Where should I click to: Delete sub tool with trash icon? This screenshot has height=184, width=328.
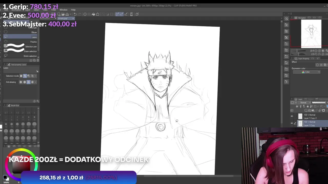click(38, 60)
